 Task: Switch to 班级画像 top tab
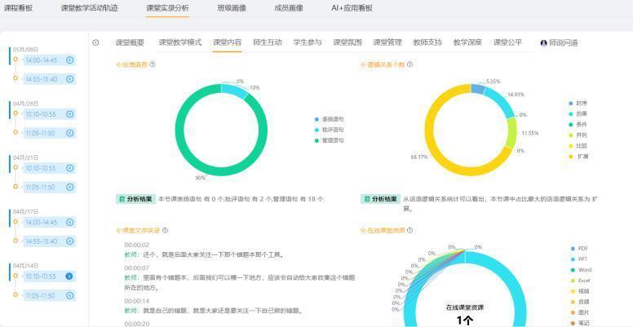pyautogui.click(x=232, y=8)
